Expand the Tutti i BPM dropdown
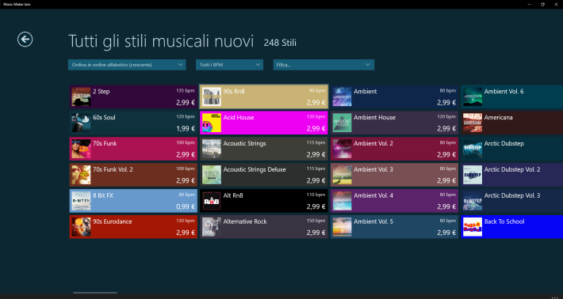Screen dimensions: 563x299 pyautogui.click(x=229, y=65)
